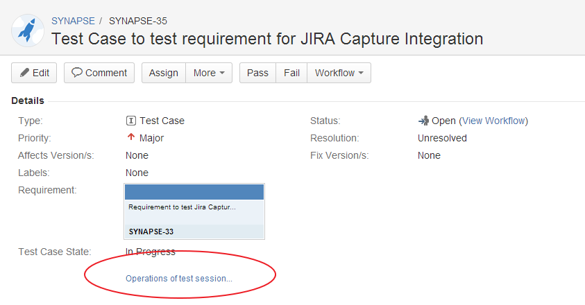Click the Test Case State label
Image resolution: width=585 pixels, height=305 pixels.
pyautogui.click(x=55, y=252)
